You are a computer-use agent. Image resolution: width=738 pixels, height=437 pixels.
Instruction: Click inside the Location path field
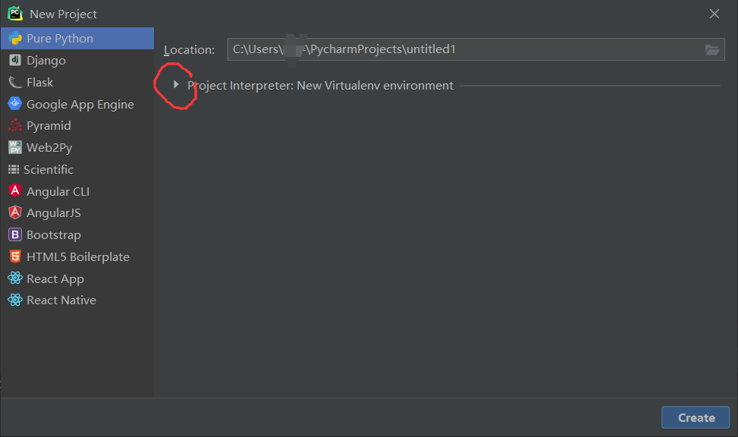click(x=455, y=49)
